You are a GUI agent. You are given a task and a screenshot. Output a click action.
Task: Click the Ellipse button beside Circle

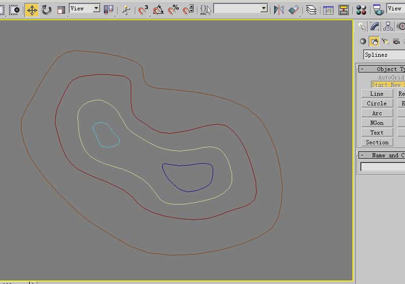(x=401, y=103)
